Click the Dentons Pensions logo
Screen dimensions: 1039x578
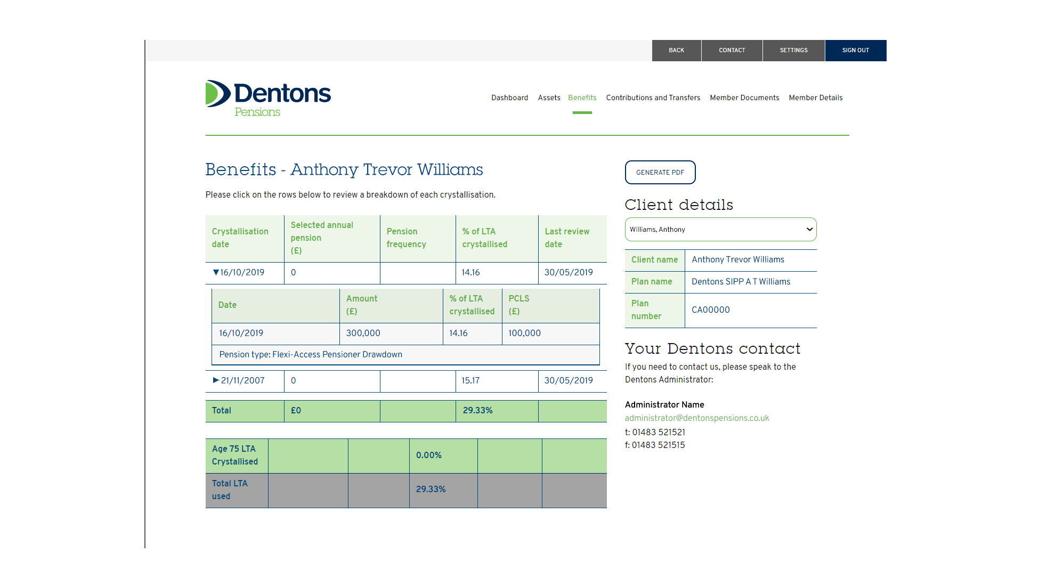tap(268, 99)
